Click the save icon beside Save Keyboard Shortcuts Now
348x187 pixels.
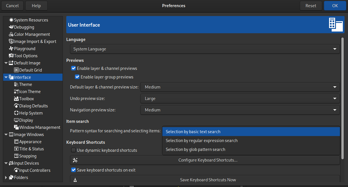pyautogui.click(x=75, y=180)
